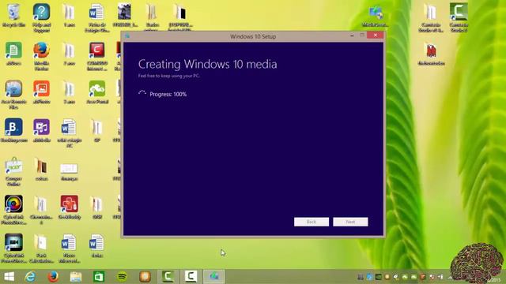Select the photo thumbnail file on the desktop
This screenshot has width=506, height=284.
(125, 15)
